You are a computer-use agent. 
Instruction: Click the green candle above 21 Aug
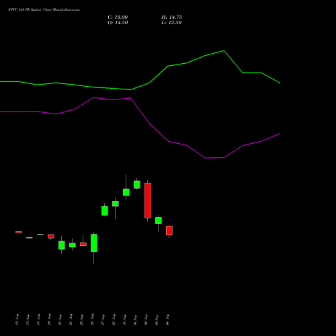coord(62,245)
